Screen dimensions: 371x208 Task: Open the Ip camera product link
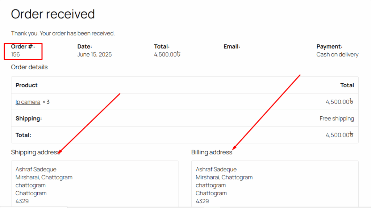tap(28, 102)
